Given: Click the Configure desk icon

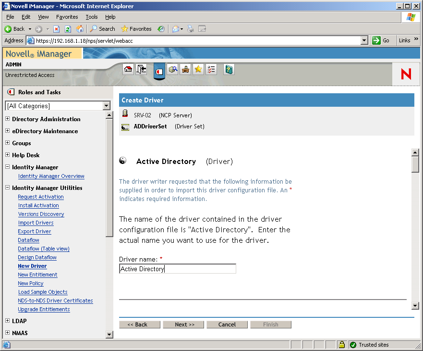Looking at the screenshot, I should pyautogui.click(x=185, y=69).
